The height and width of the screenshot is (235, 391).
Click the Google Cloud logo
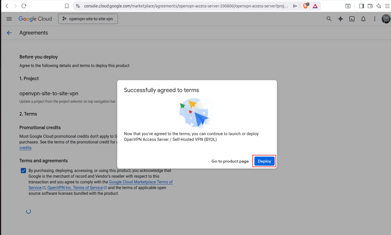(35, 19)
